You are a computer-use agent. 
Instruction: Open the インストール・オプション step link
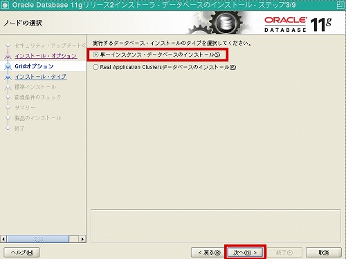(46, 56)
